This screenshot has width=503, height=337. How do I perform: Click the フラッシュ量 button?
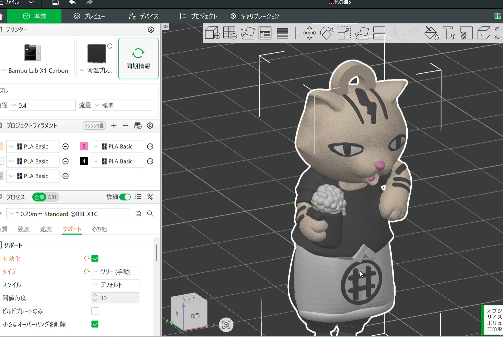point(94,126)
